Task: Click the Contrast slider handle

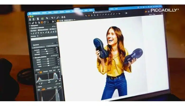Action: pyautogui.click(x=45, y=49)
